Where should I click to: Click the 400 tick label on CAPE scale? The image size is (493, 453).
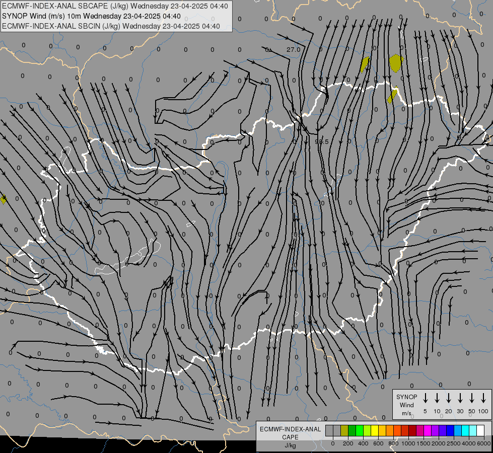(x=363, y=443)
